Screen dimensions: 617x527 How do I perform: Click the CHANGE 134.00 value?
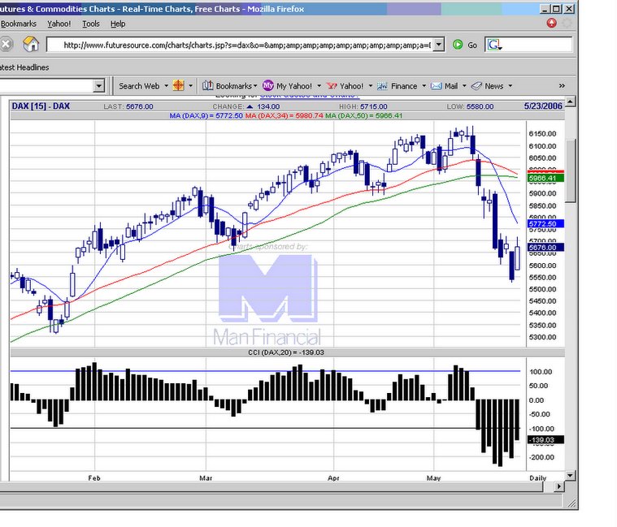coord(246,106)
